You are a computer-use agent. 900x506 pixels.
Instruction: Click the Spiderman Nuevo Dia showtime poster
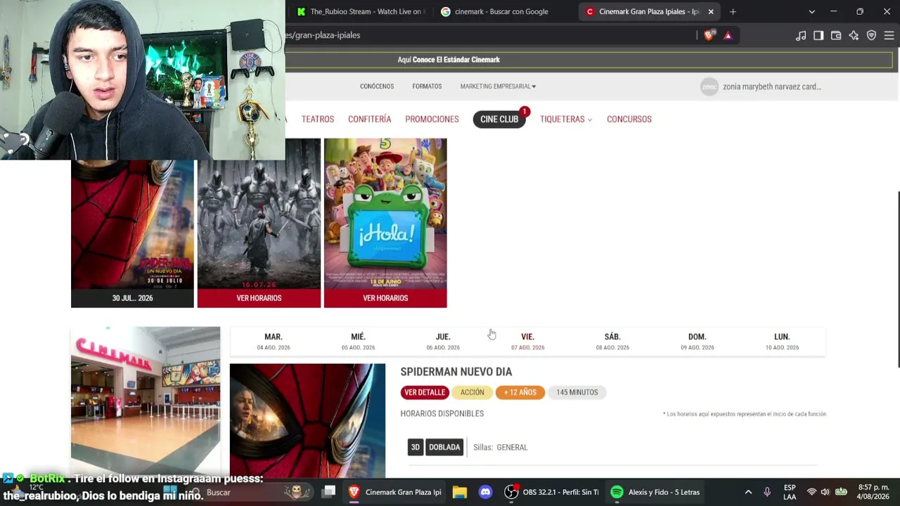(307, 420)
